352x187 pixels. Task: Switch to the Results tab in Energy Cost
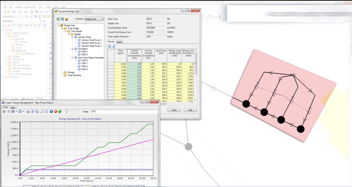[x=111, y=41]
